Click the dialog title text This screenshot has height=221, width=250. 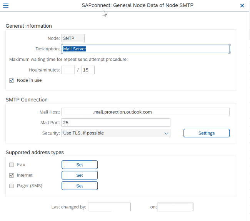pyautogui.click(x=137, y=5)
